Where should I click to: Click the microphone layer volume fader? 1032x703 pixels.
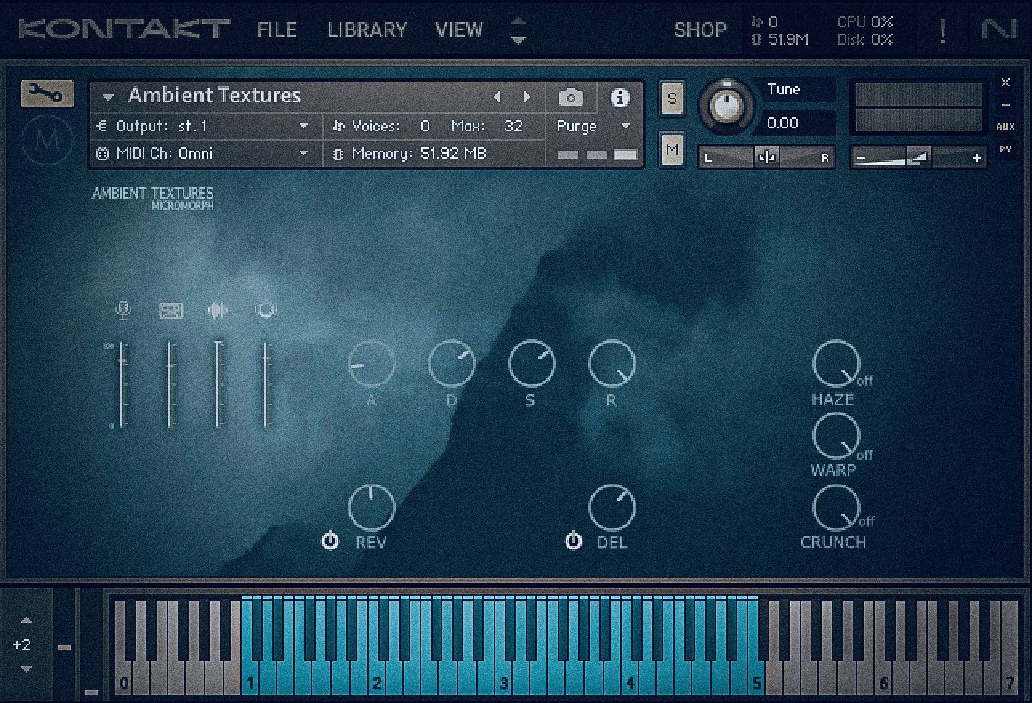(123, 384)
